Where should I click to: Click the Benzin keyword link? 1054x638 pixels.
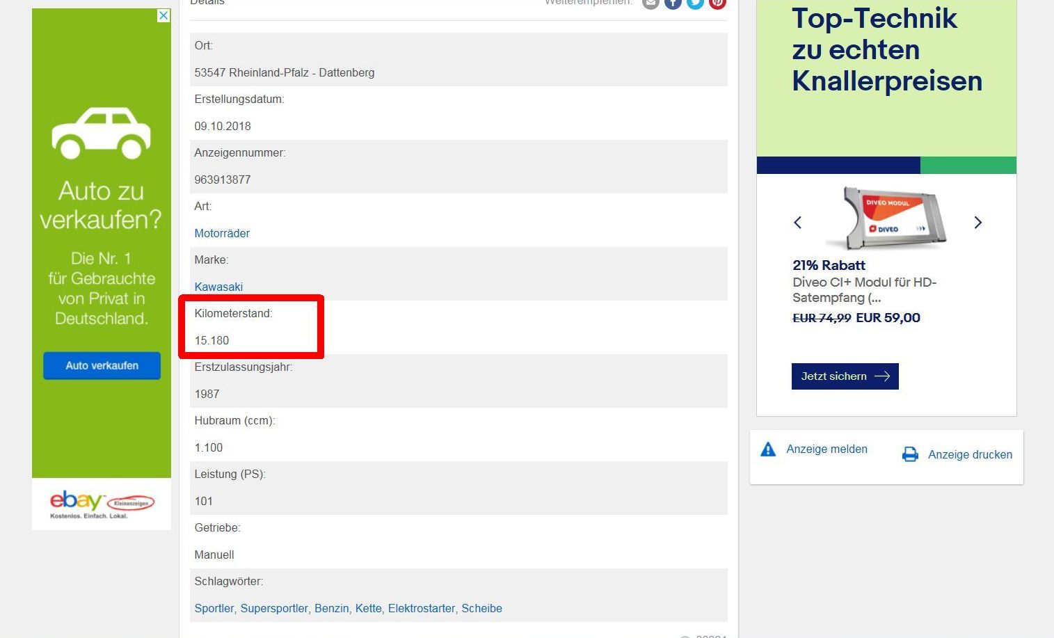tap(332, 608)
